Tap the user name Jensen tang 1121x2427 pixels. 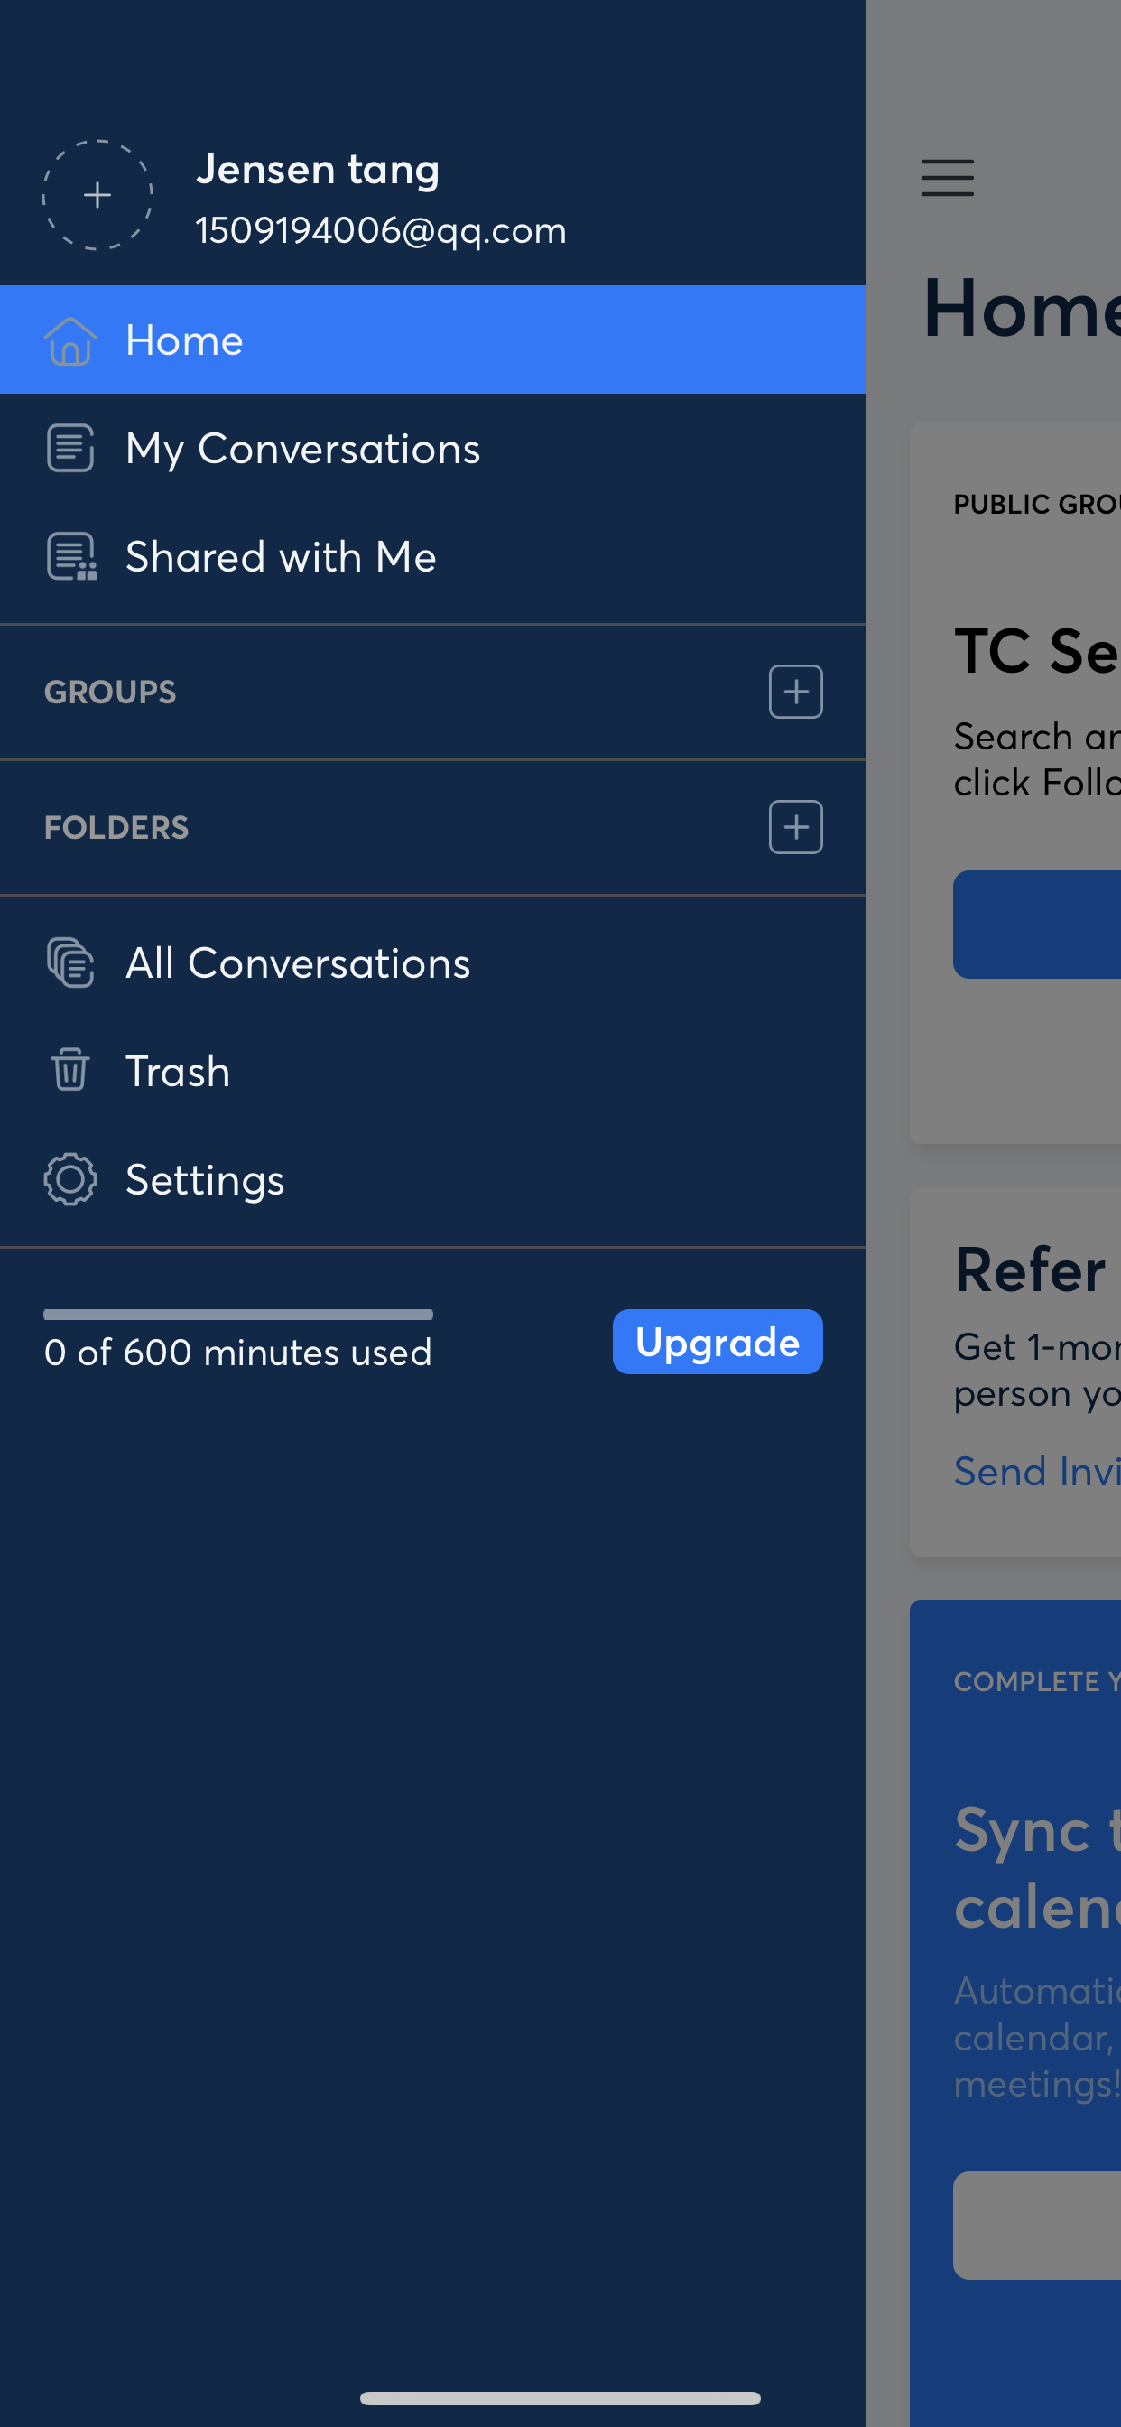318,170
